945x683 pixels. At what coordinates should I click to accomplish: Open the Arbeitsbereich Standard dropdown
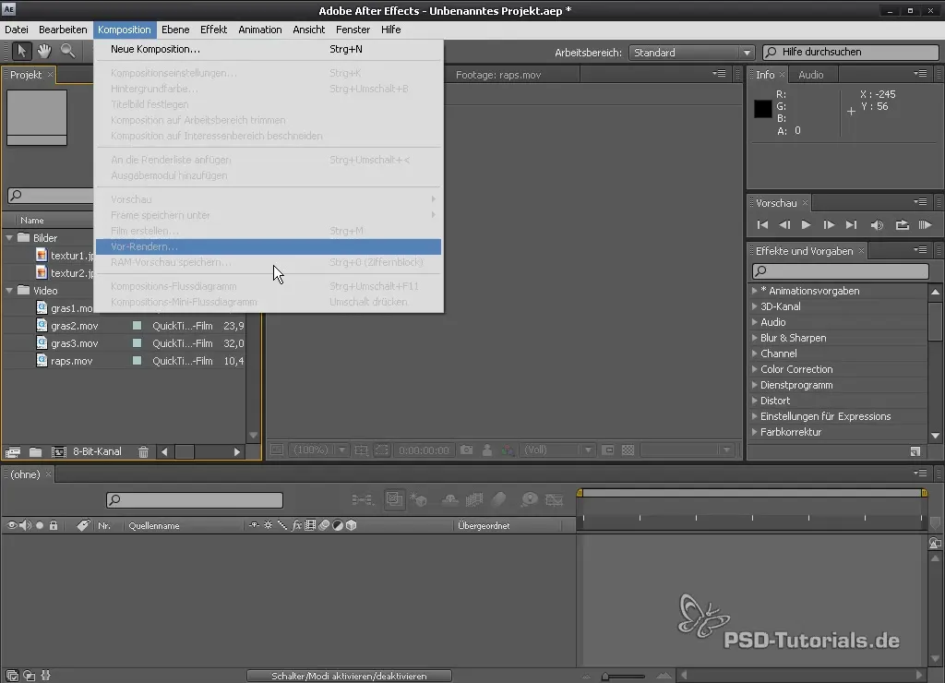tap(691, 53)
